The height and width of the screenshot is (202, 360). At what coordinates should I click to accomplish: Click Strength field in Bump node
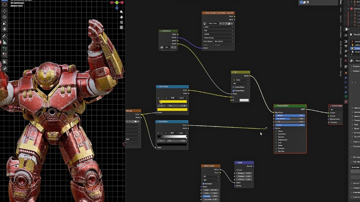coord(244,173)
